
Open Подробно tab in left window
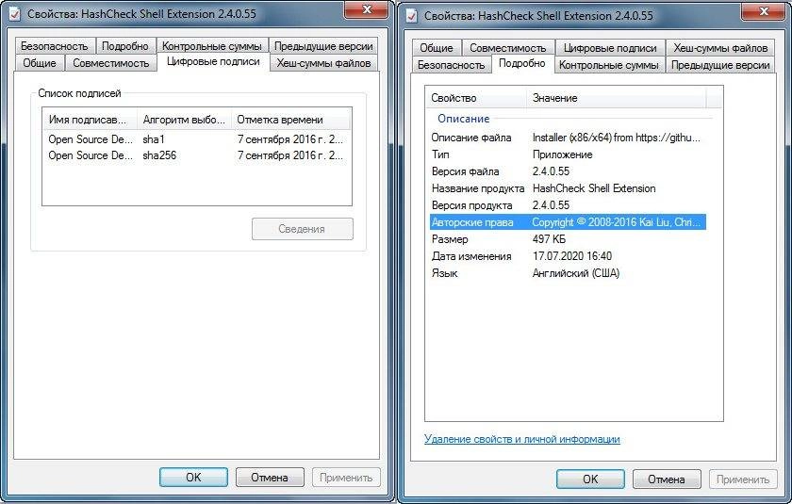tap(125, 46)
